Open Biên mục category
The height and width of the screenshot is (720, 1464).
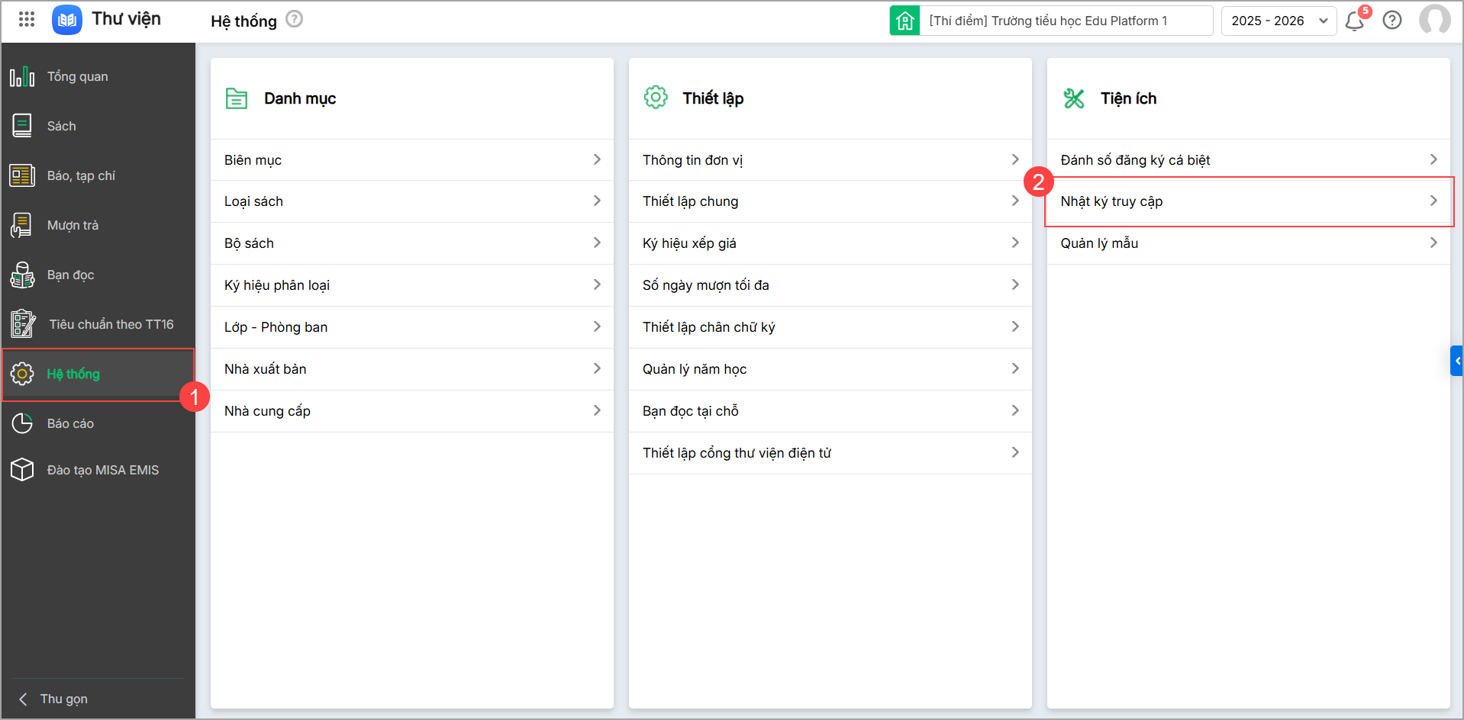click(x=411, y=160)
